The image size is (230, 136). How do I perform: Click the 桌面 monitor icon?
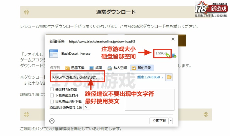[91, 68]
